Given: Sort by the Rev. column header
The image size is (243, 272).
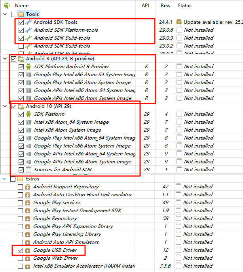Looking at the screenshot, I should 165,6.
